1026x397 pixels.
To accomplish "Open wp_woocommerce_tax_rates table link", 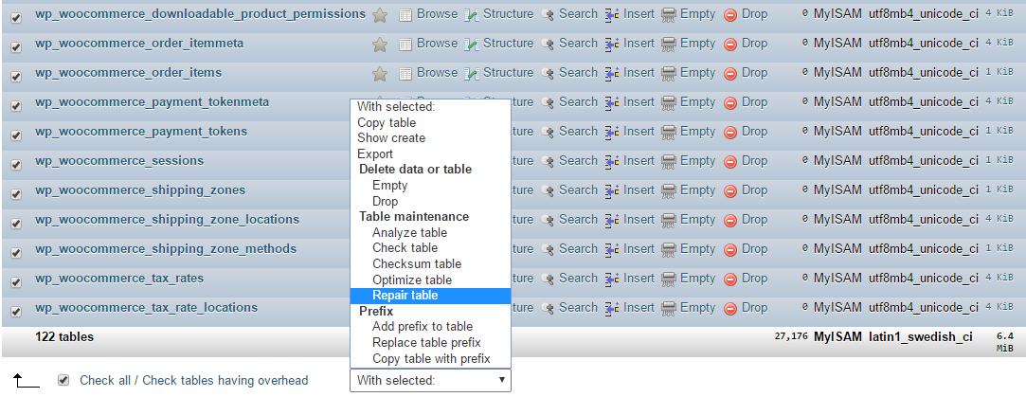I will 119,279.
